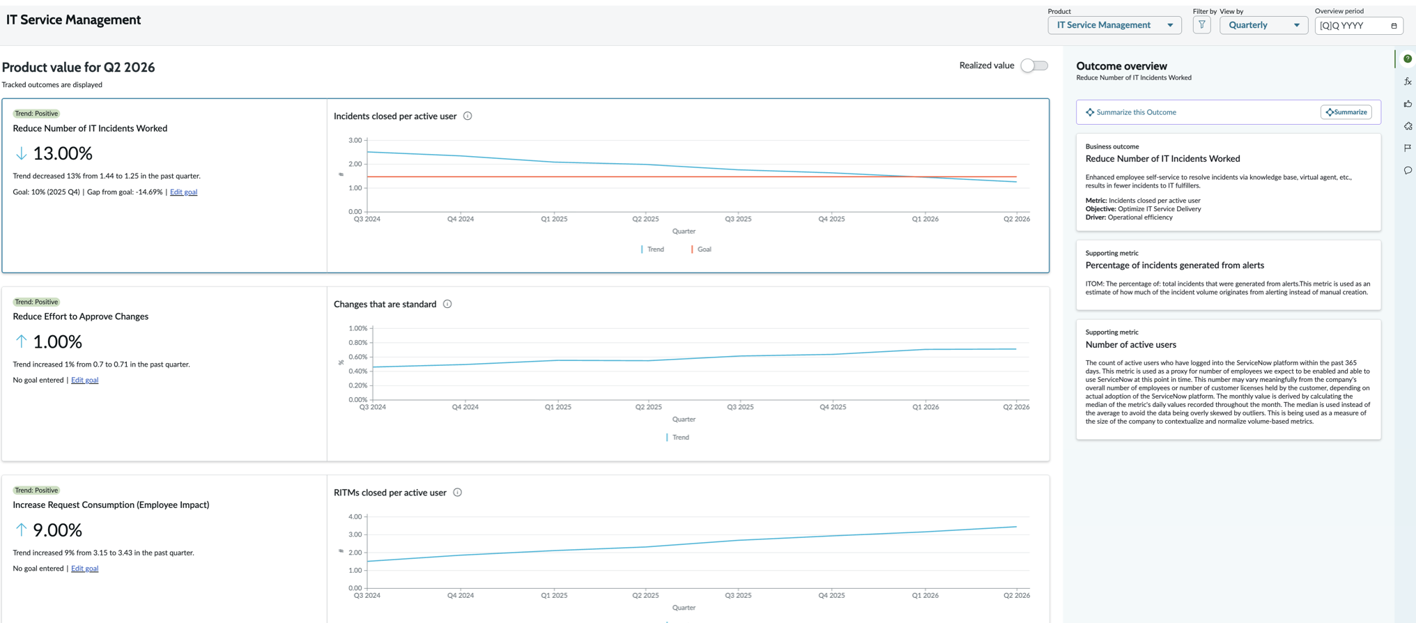Open the Percentage of incidents generated from alerts card
The height and width of the screenshot is (623, 1416).
pyautogui.click(x=1229, y=275)
